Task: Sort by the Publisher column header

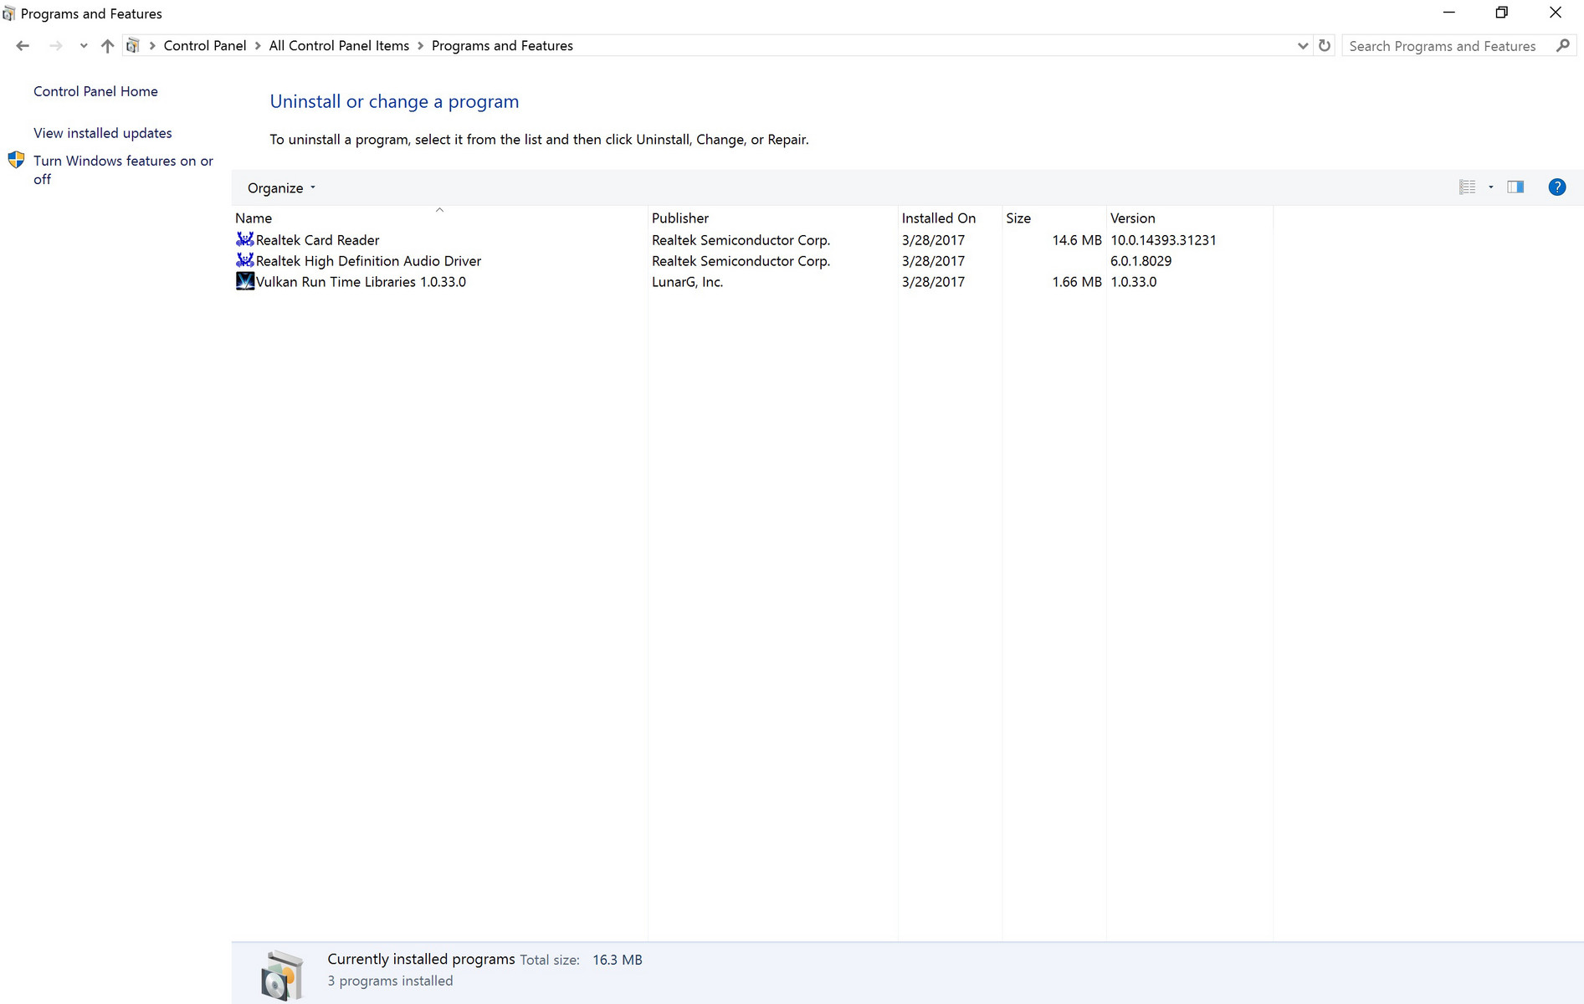Action: click(x=772, y=218)
